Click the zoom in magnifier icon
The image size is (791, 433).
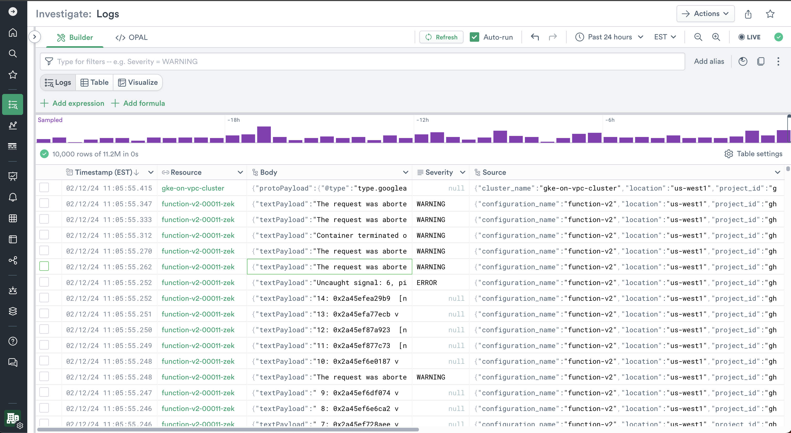(716, 37)
